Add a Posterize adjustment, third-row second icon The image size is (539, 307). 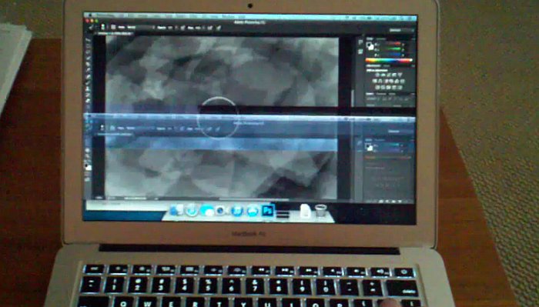(383, 88)
